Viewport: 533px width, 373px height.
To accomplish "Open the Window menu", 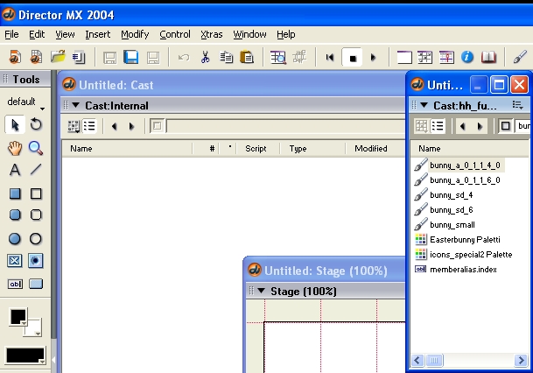I will 249,34.
